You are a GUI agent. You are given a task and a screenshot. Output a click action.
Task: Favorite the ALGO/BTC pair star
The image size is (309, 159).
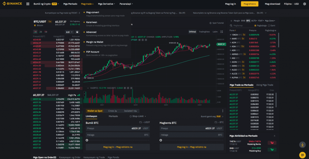click(230, 70)
